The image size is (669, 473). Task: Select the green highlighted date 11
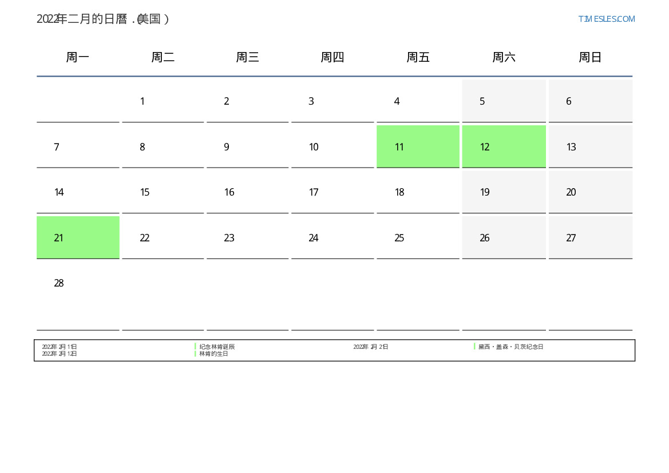coord(418,146)
